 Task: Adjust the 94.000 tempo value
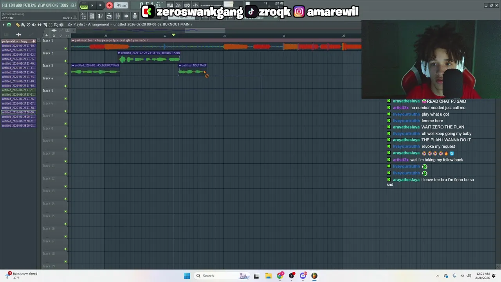point(121,5)
